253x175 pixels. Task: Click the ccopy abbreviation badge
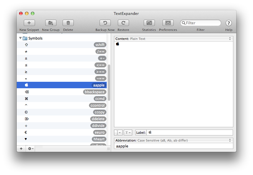[x=100, y=112]
